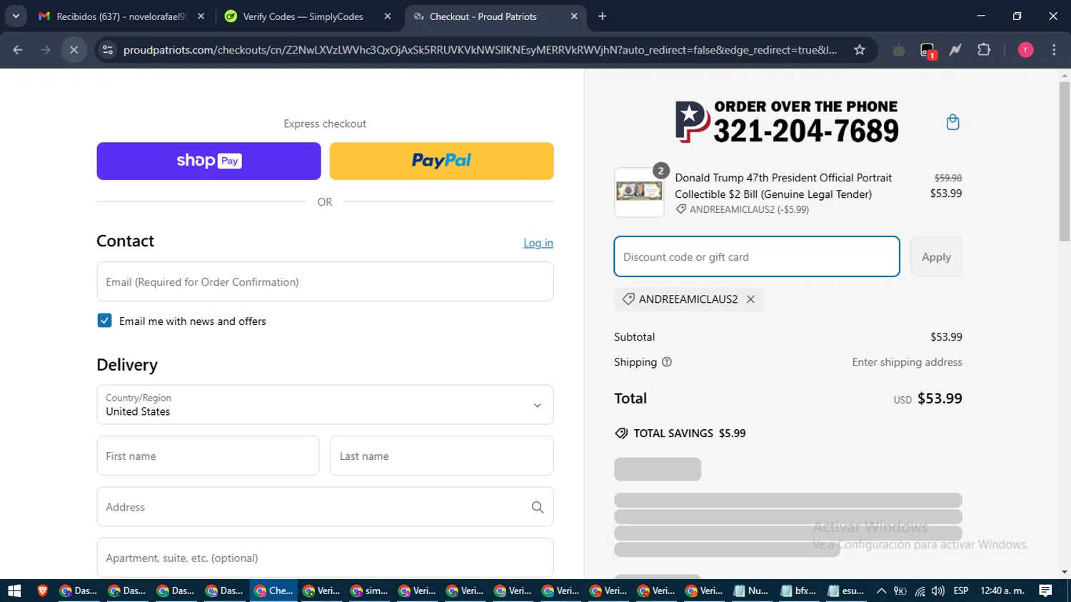Open the Windows Start menu

[14, 591]
